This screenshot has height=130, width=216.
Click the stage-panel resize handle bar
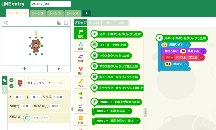(72, 109)
